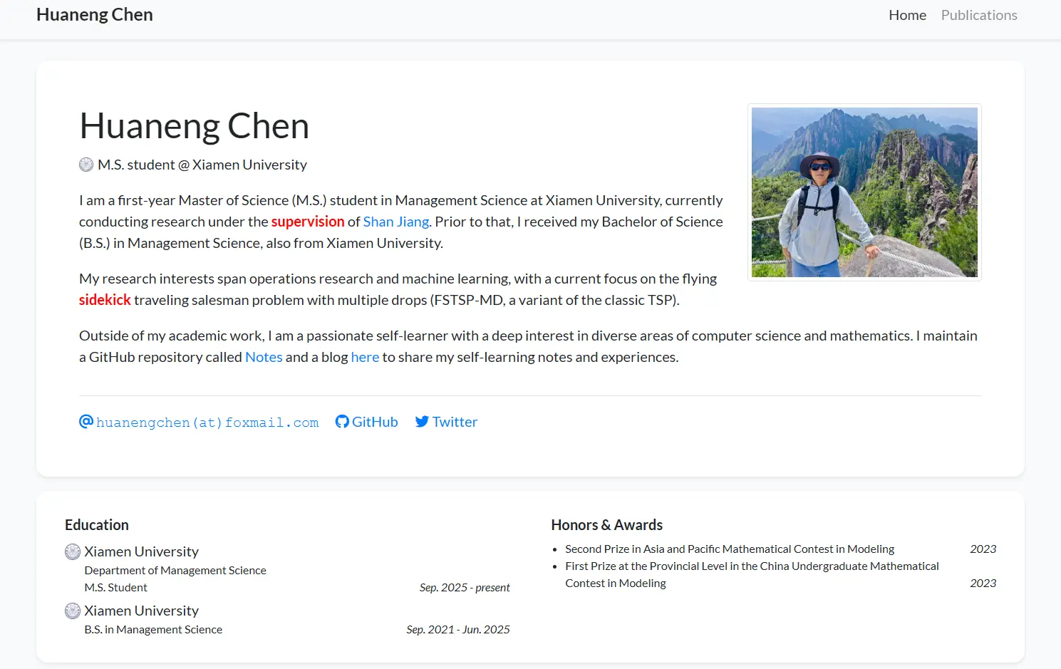Click the logo beside the B.S. Xiamen University entry
1061x669 pixels.
(73, 611)
